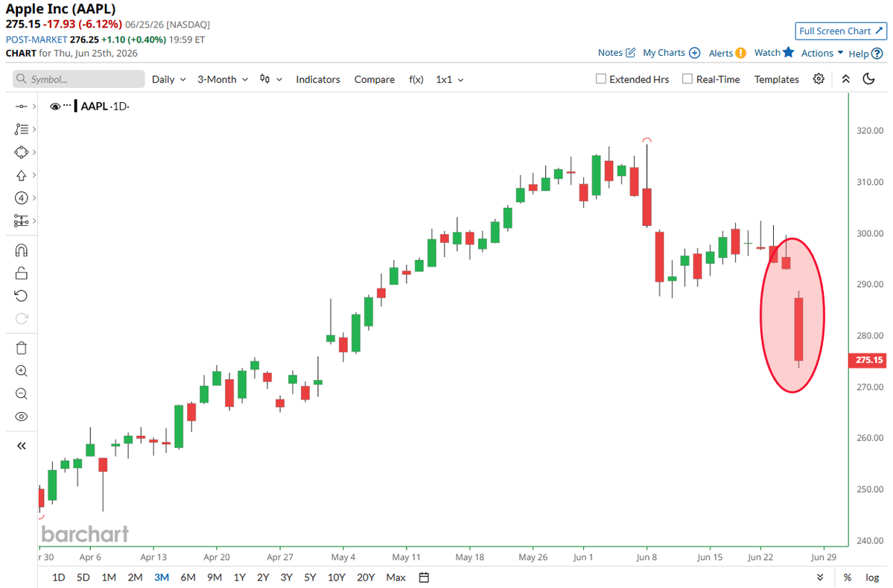Collapse the drawing tools sidebar
This screenshot has width=893, height=588.
(x=21, y=446)
